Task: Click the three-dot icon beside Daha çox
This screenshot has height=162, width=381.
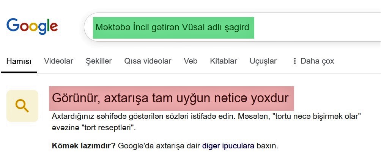Action: click(294, 61)
